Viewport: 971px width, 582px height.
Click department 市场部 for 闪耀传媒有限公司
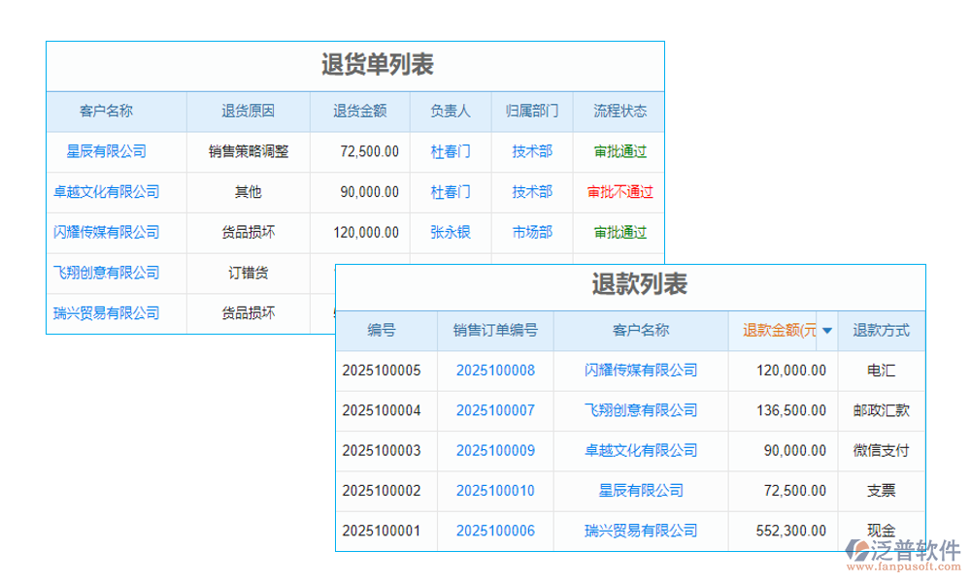tap(531, 233)
